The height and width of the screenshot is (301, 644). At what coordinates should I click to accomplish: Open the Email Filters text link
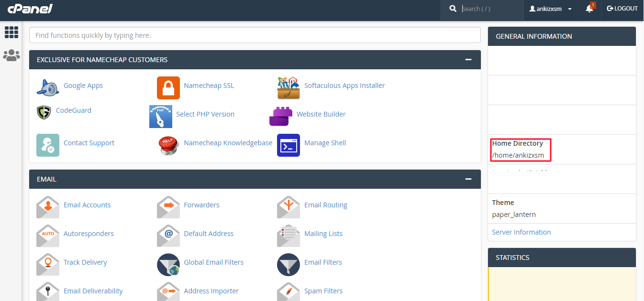(323, 262)
